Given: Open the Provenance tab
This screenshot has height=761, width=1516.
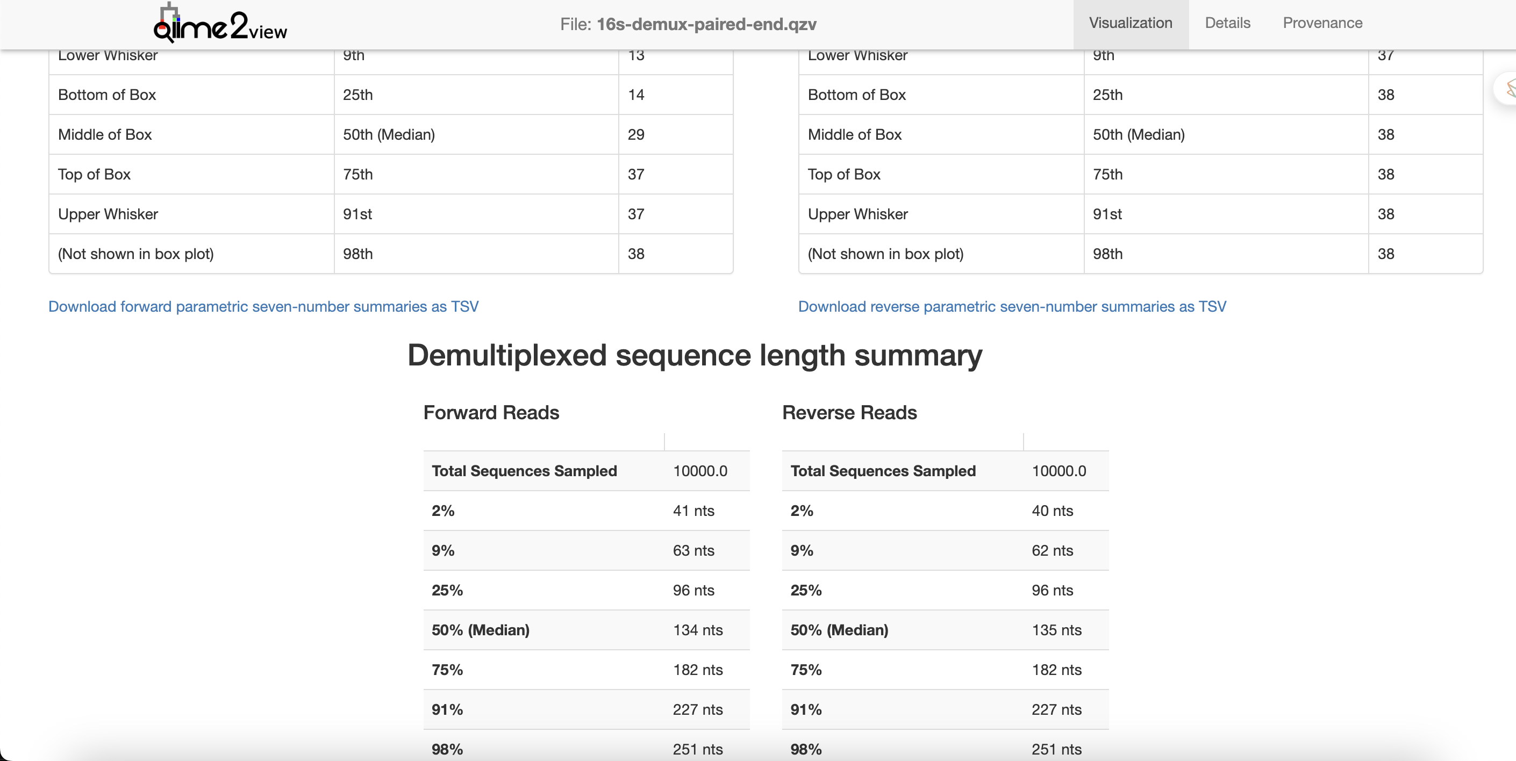Looking at the screenshot, I should point(1322,23).
